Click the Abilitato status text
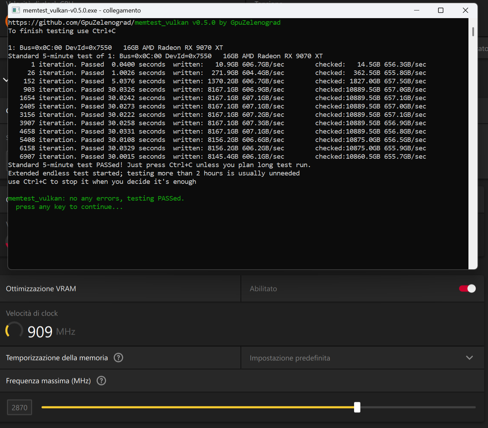 point(263,288)
